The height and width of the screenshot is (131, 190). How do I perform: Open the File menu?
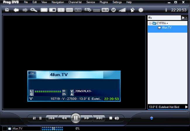pos(26,2)
